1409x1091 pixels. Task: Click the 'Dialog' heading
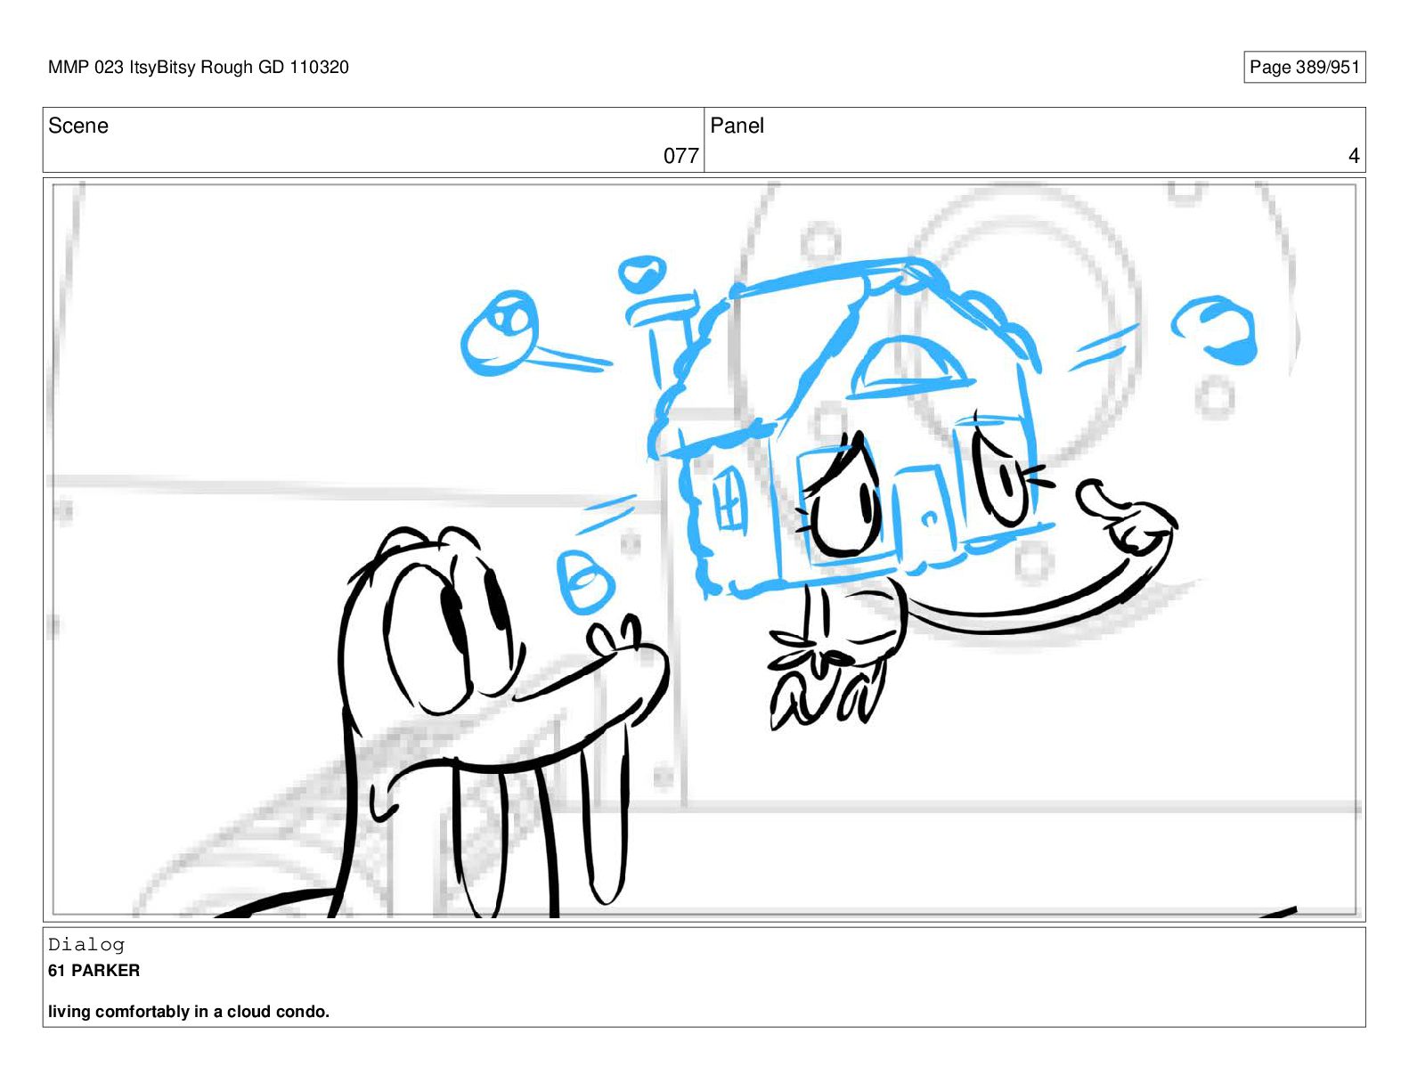pos(86,944)
